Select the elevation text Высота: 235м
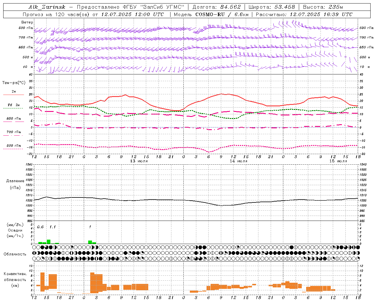Image resolution: width=375 pixels, height=300 pixels. click(x=323, y=7)
